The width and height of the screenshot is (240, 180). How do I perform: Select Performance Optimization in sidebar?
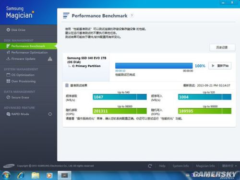click(x=27, y=52)
